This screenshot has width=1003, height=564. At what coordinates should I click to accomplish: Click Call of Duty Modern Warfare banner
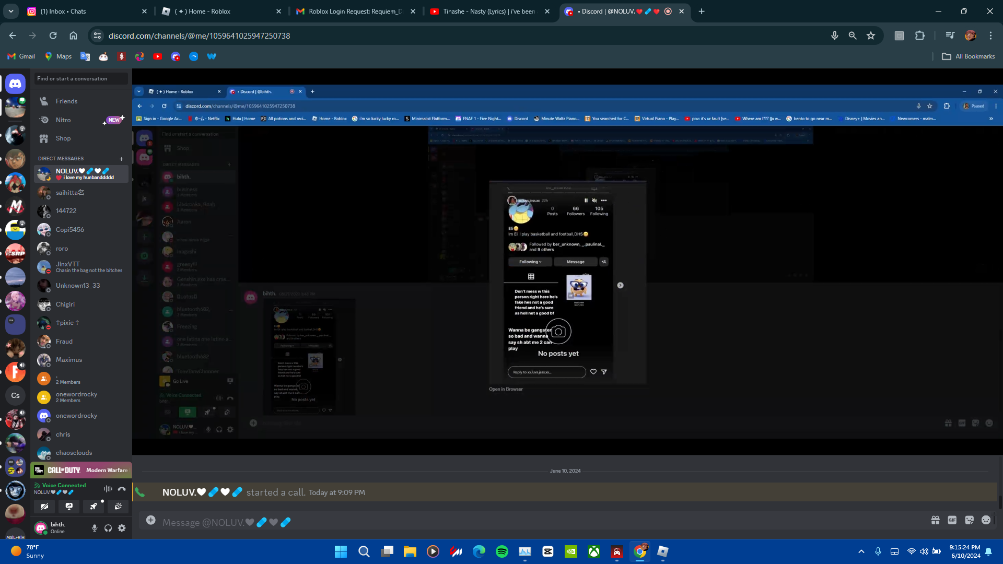click(81, 470)
